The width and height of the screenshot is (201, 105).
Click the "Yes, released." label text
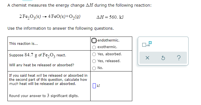click(x=109, y=61)
